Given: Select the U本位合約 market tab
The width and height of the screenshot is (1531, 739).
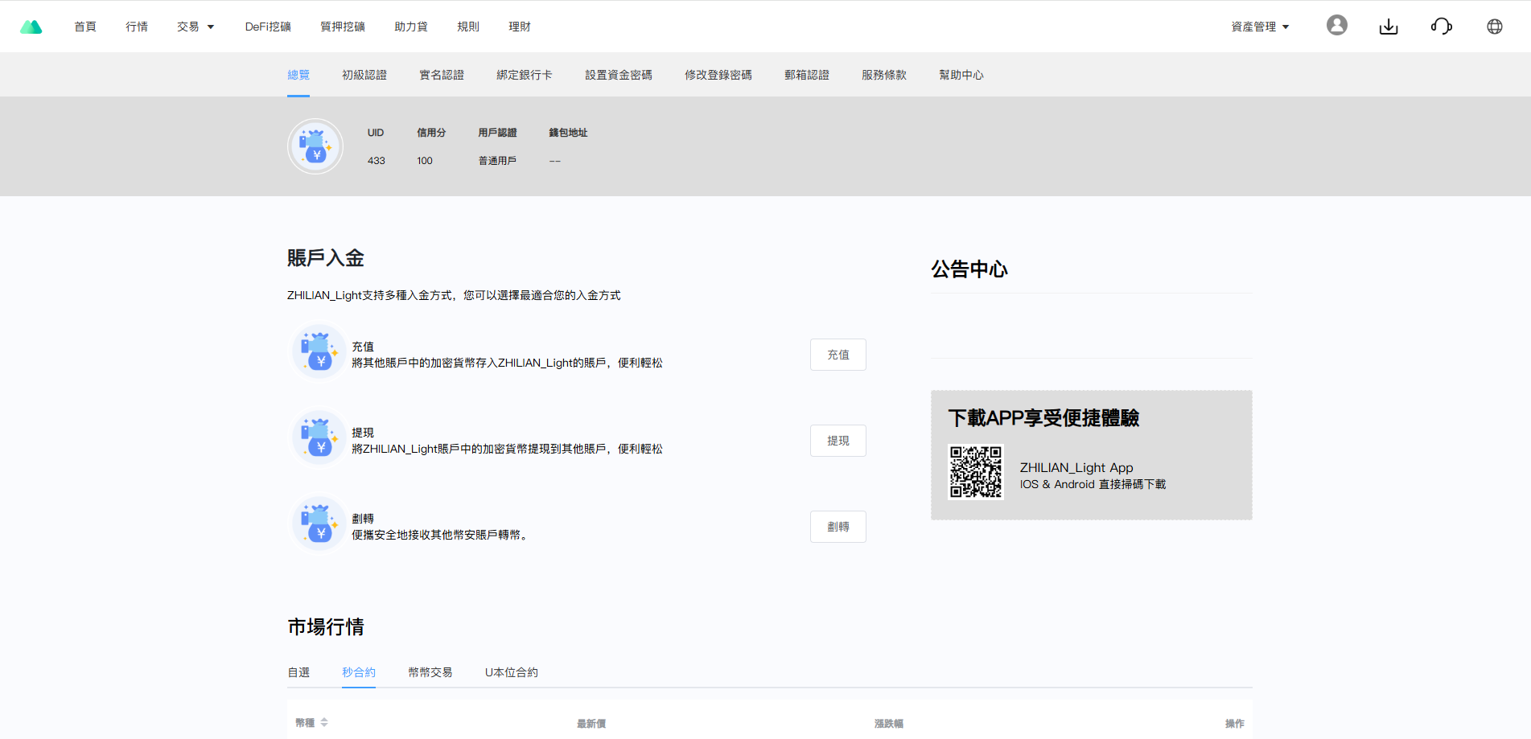Looking at the screenshot, I should click(x=511, y=672).
